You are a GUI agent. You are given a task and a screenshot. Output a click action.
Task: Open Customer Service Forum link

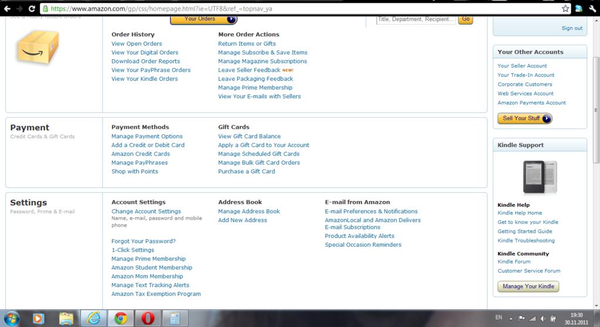coord(529,271)
